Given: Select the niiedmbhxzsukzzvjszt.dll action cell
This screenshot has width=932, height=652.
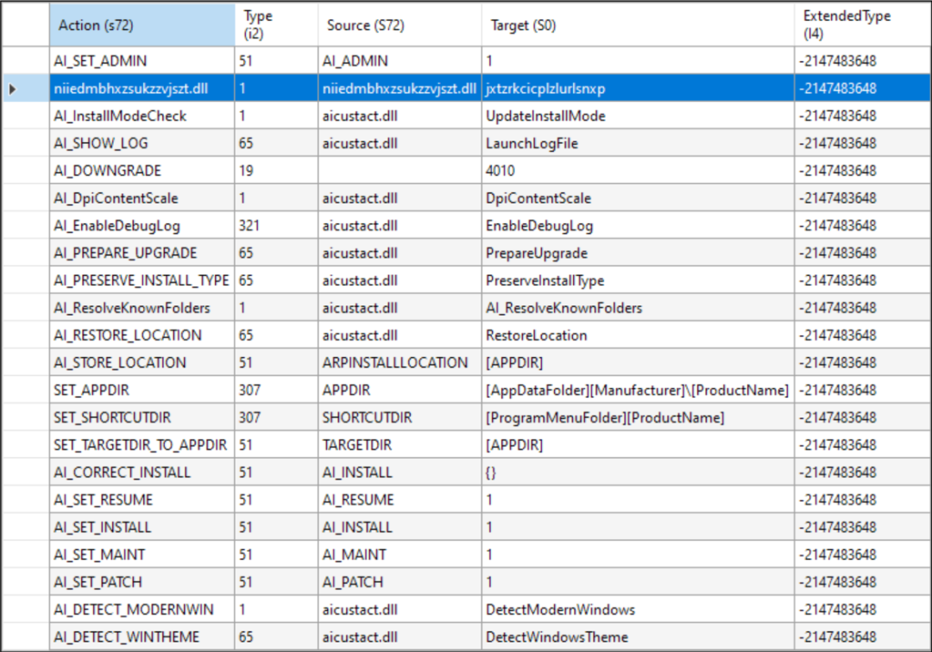Looking at the screenshot, I should [142, 89].
